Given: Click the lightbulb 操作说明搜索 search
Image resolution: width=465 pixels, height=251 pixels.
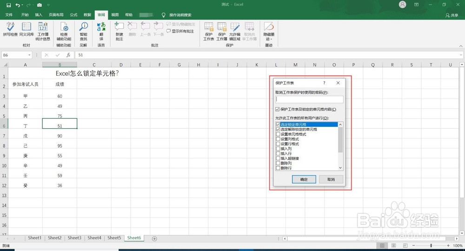Looking at the screenshot, I should pos(177,15).
